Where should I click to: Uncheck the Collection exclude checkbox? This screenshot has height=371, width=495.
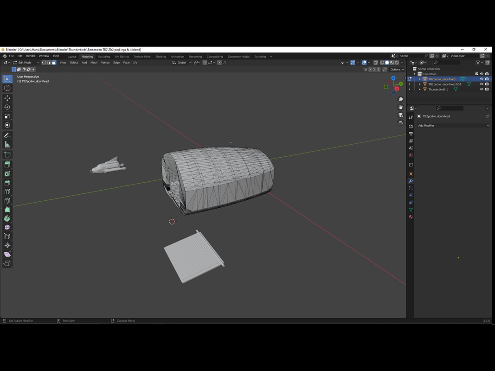click(477, 74)
